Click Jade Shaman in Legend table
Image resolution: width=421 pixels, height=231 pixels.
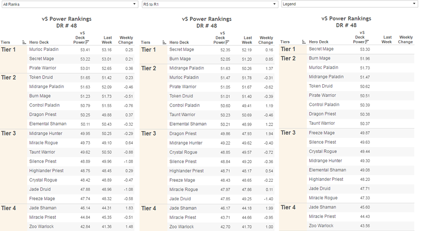(323, 207)
